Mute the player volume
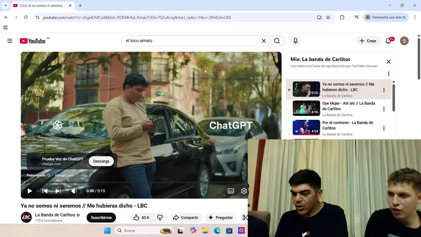 pyautogui.click(x=74, y=191)
